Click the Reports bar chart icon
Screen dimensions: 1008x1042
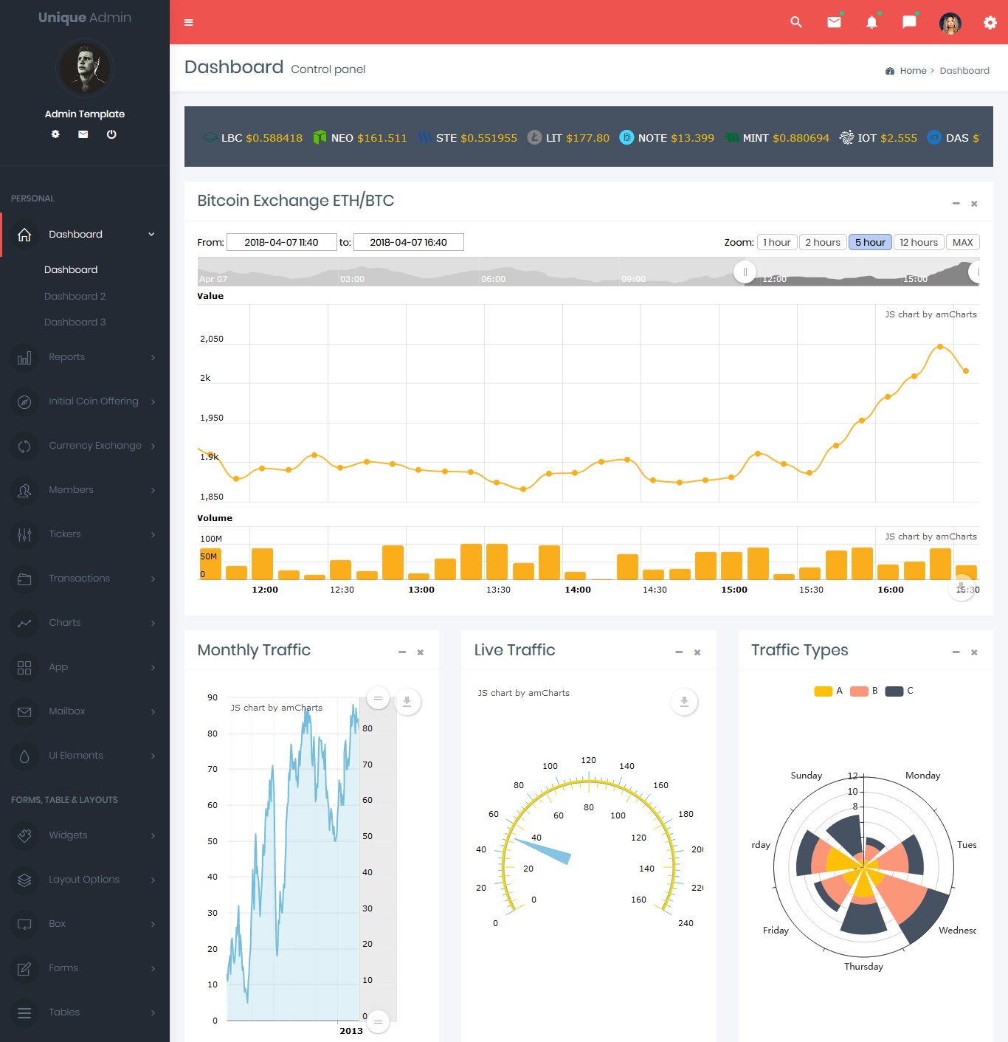click(x=24, y=358)
